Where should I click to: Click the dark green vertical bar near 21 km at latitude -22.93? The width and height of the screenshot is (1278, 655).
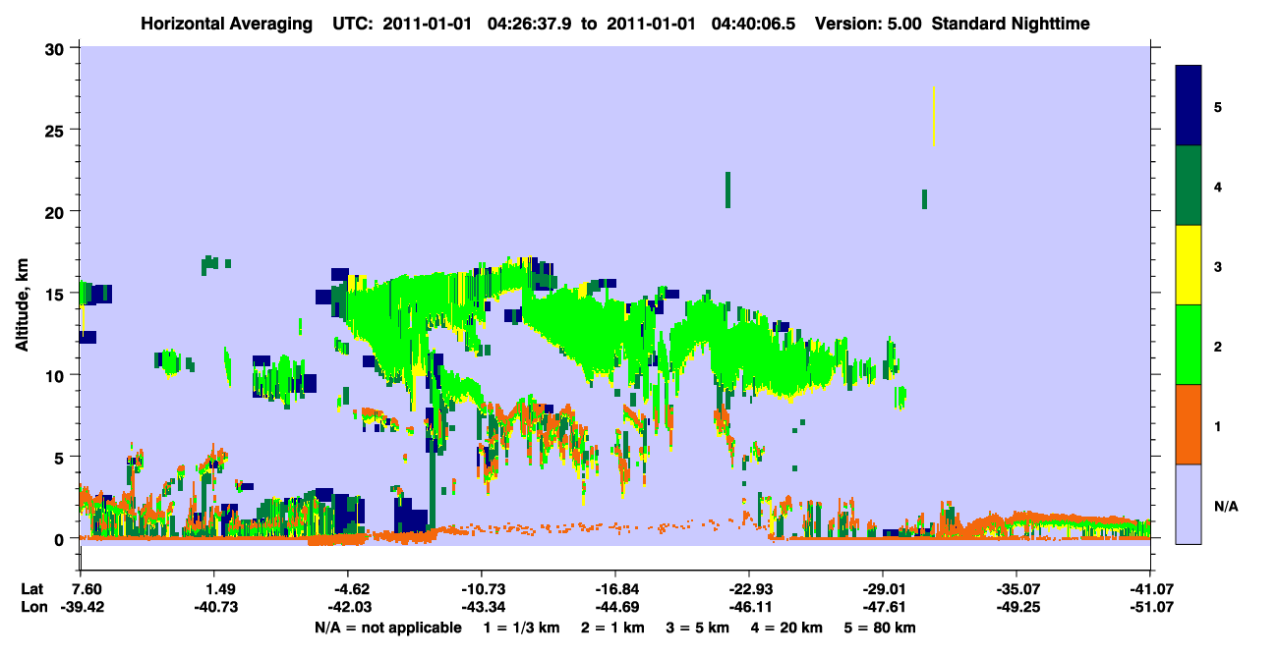(727, 190)
